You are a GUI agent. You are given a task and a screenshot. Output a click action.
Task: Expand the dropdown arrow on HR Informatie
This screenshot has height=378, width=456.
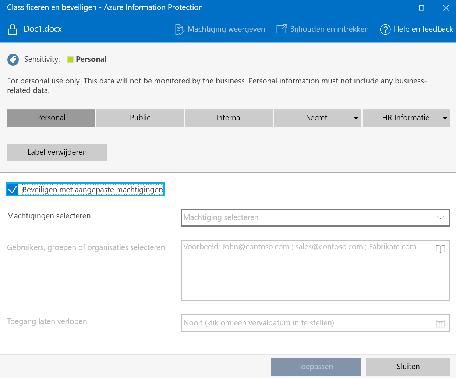[x=444, y=118]
